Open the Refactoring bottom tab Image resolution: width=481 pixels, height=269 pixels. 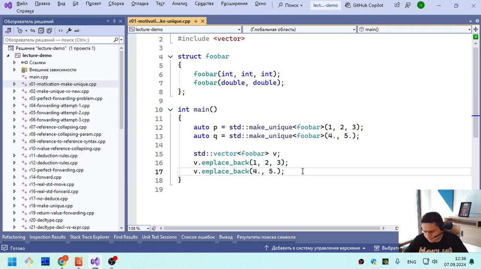(x=14, y=237)
